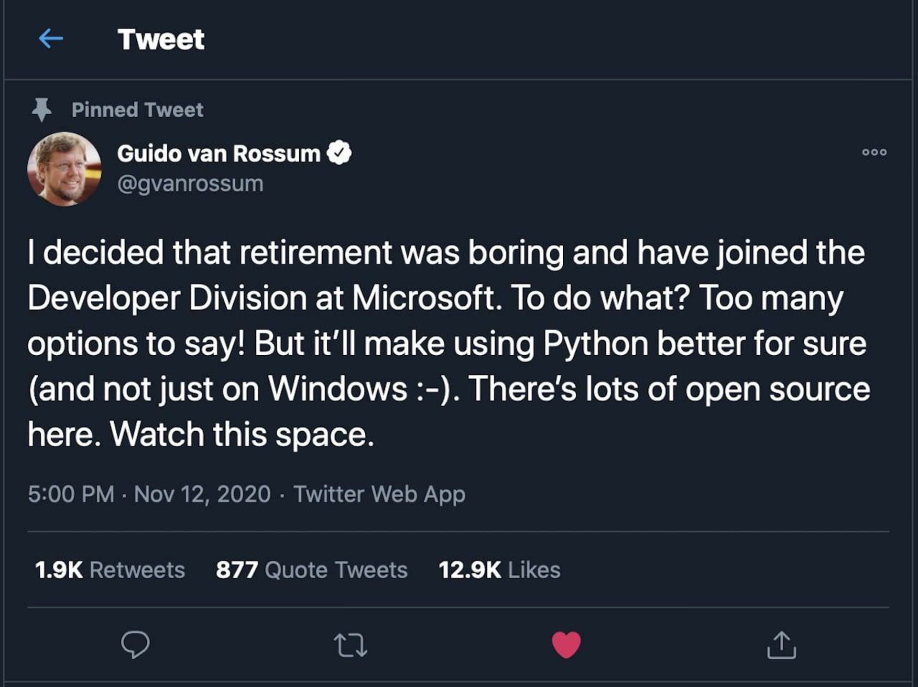Click the blue verified badge
918x687 pixels.
click(x=339, y=153)
